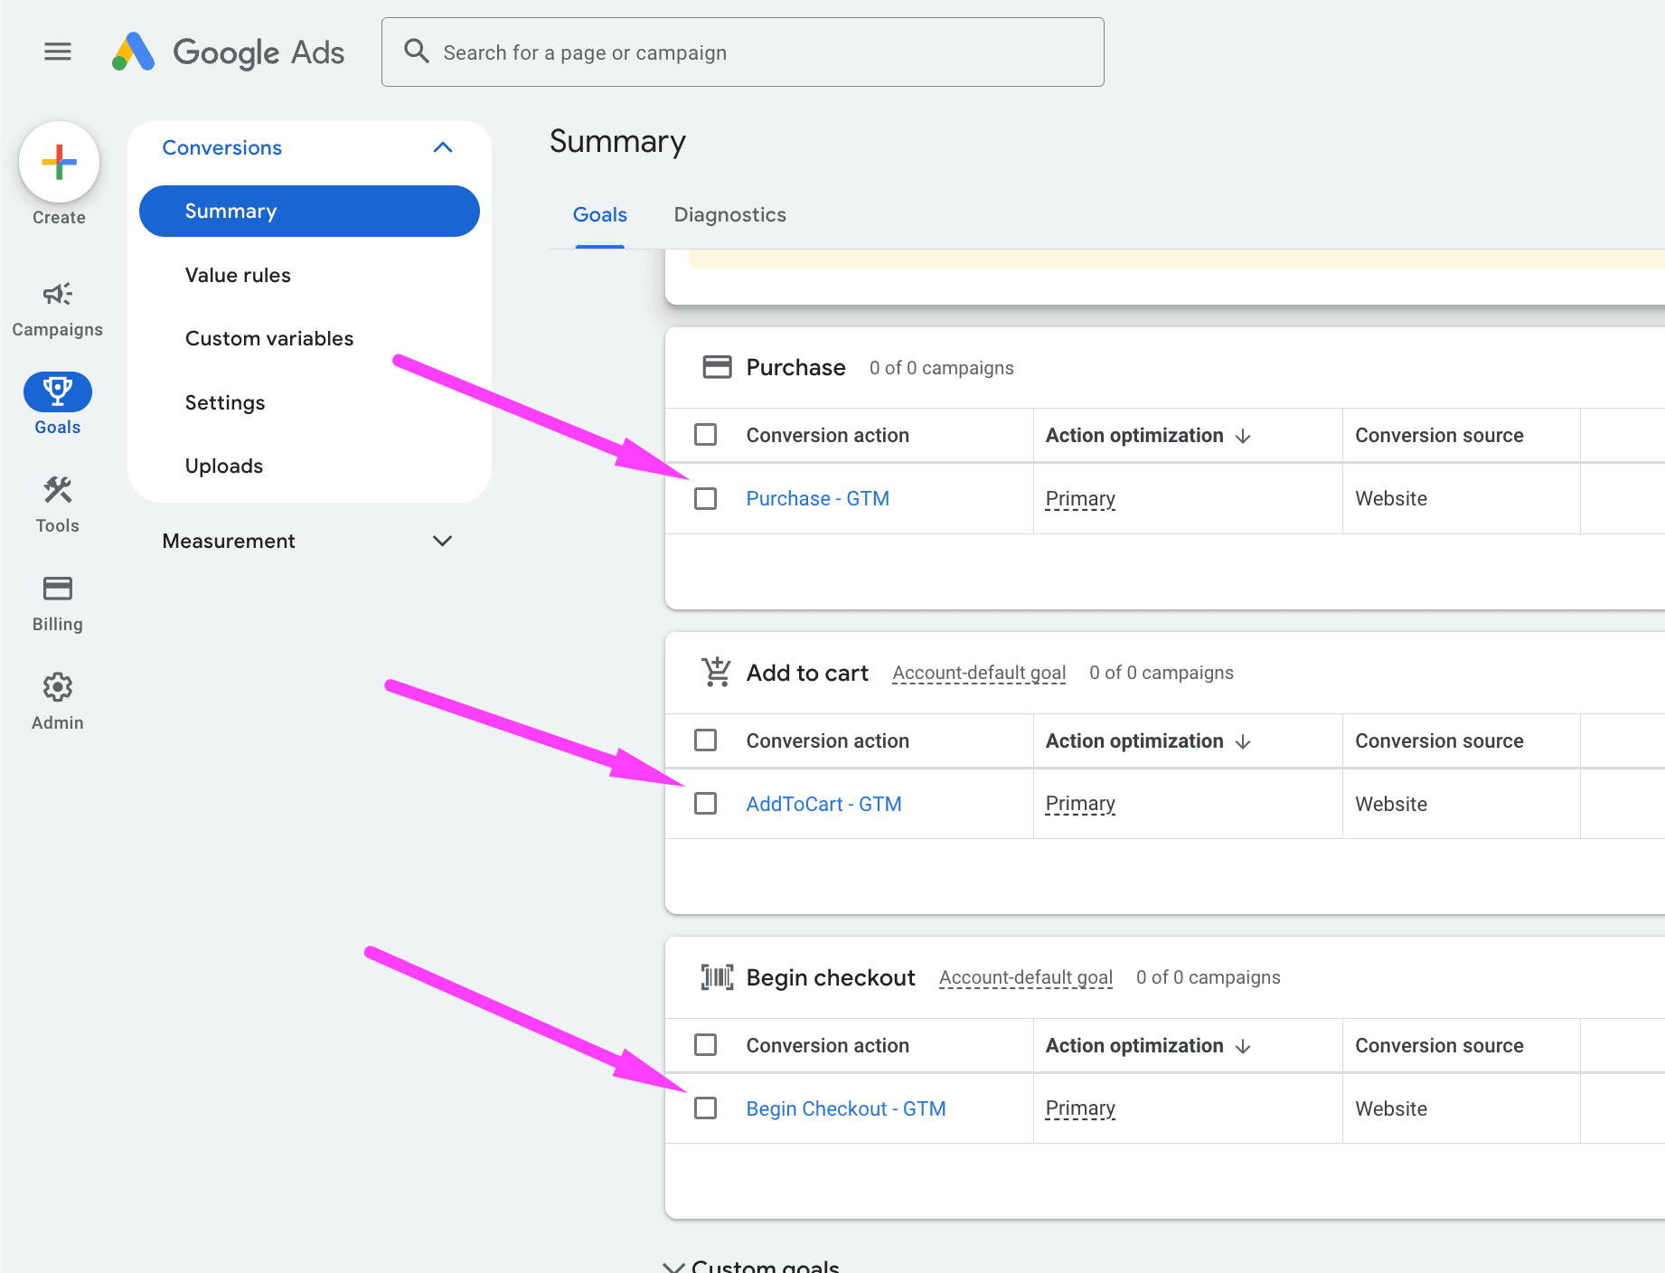Select all conversion actions in Begin checkout table

pos(705,1044)
